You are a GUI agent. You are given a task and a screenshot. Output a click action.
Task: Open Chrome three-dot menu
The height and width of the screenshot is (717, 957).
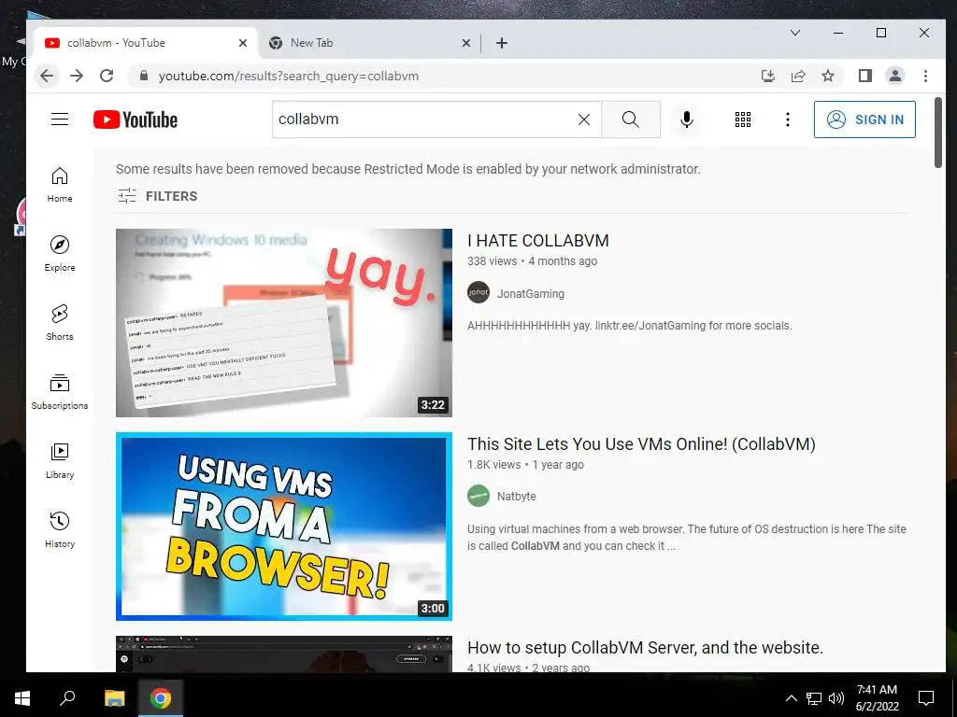coord(926,76)
